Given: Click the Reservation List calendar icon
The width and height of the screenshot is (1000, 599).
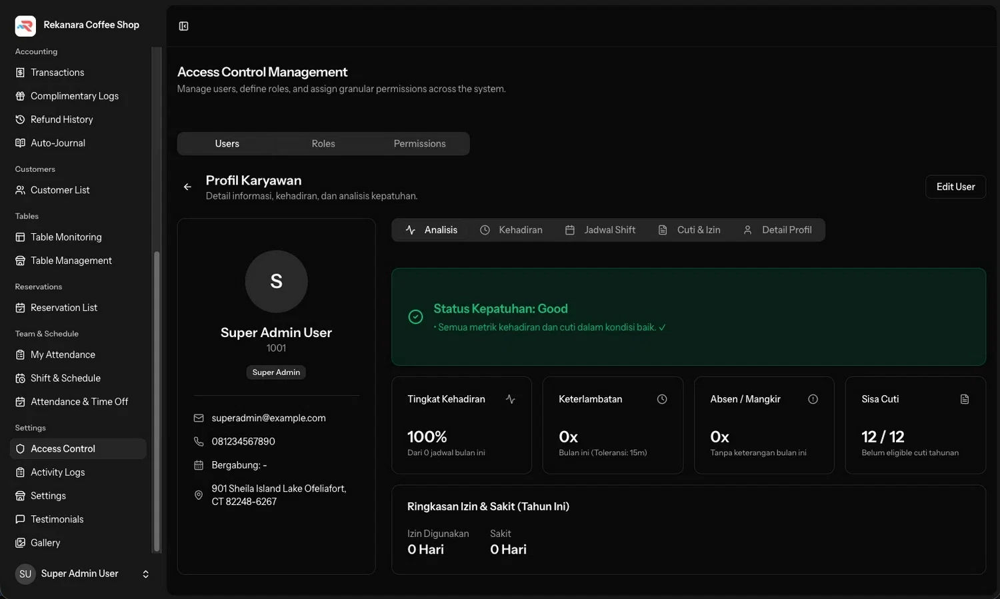Looking at the screenshot, I should [x=20, y=308].
